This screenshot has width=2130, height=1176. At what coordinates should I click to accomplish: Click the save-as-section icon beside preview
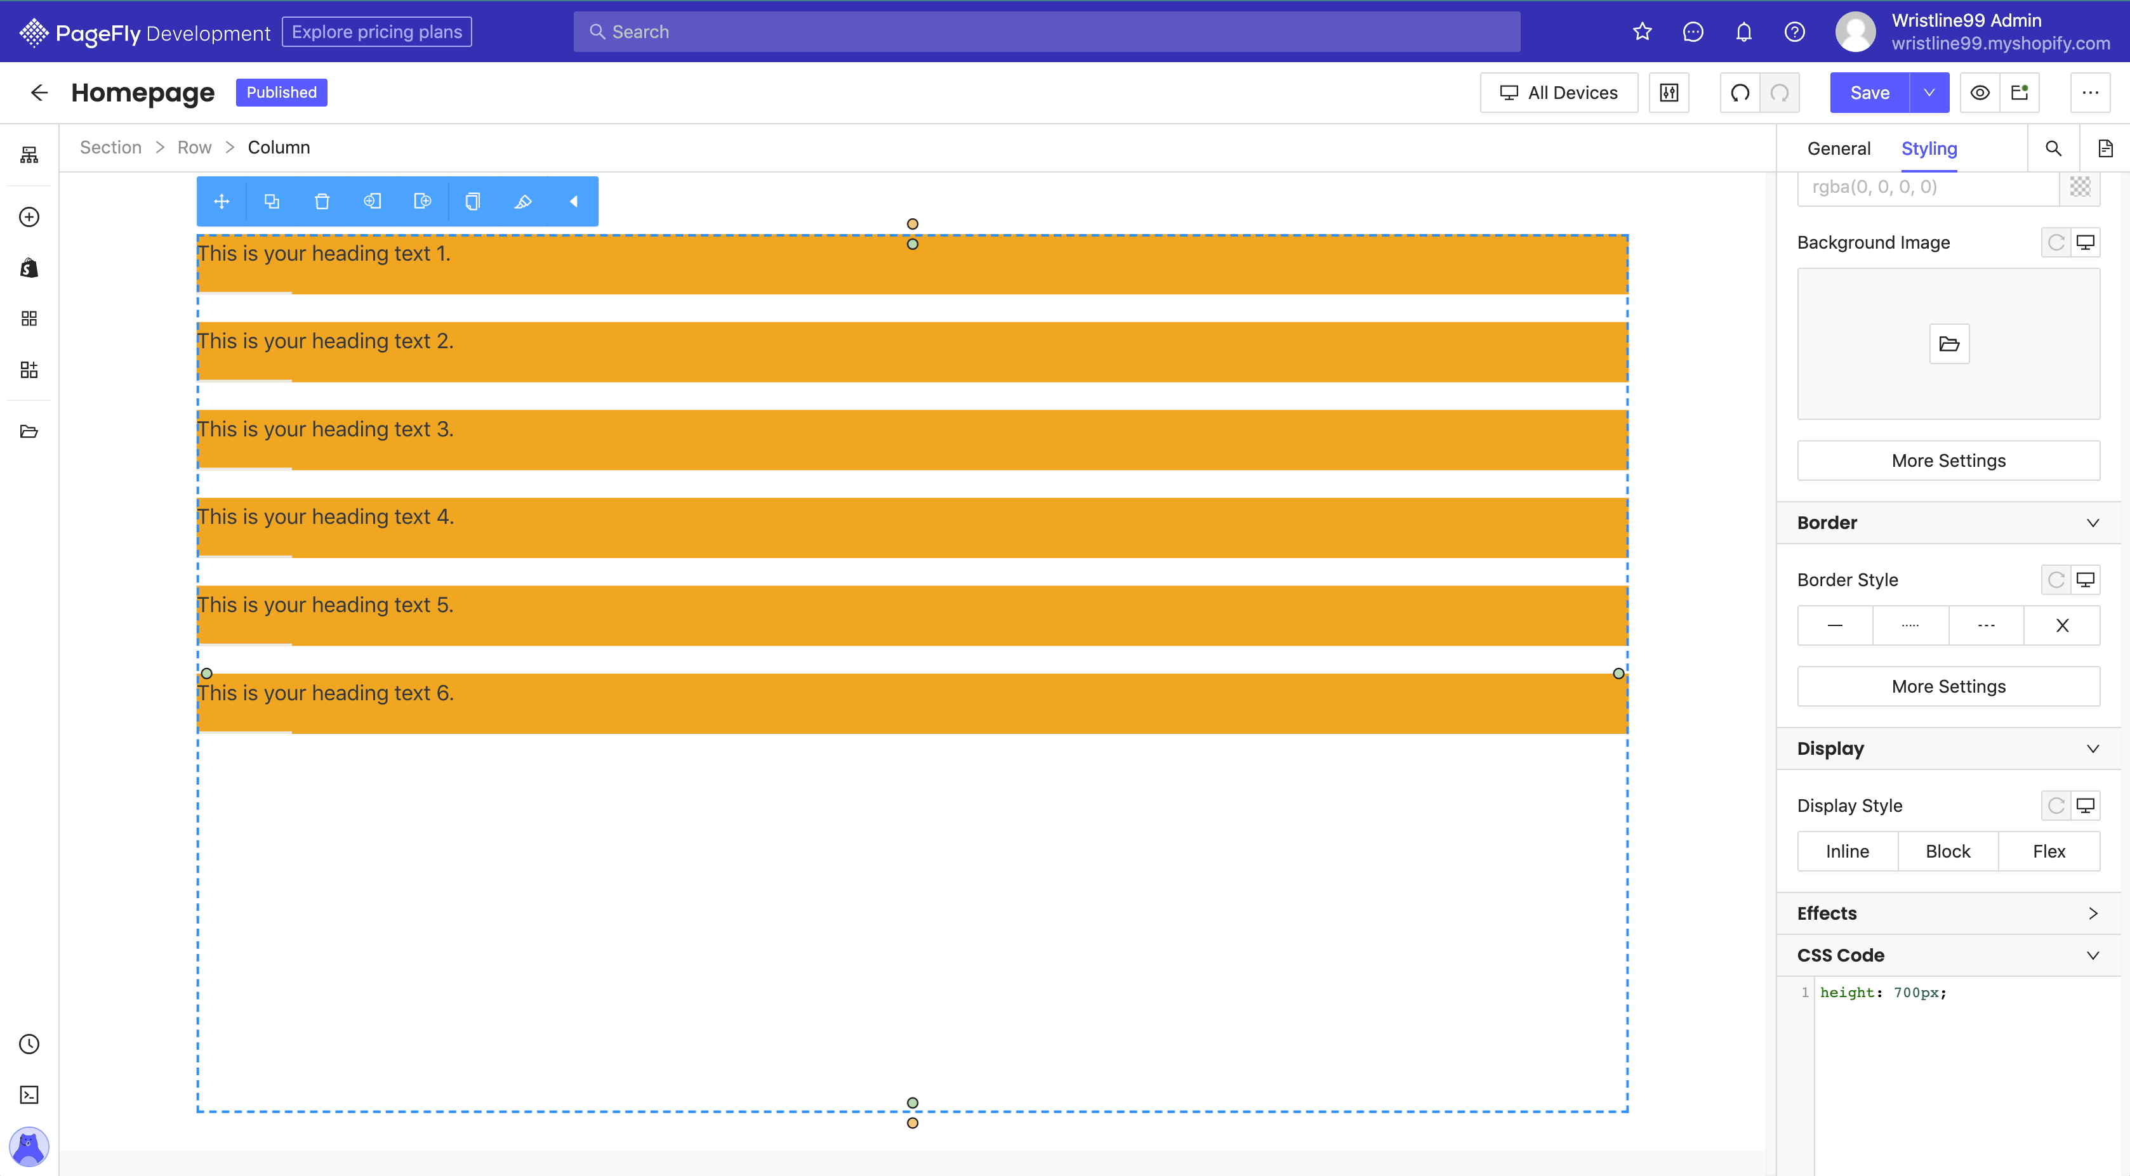pos(2020,93)
